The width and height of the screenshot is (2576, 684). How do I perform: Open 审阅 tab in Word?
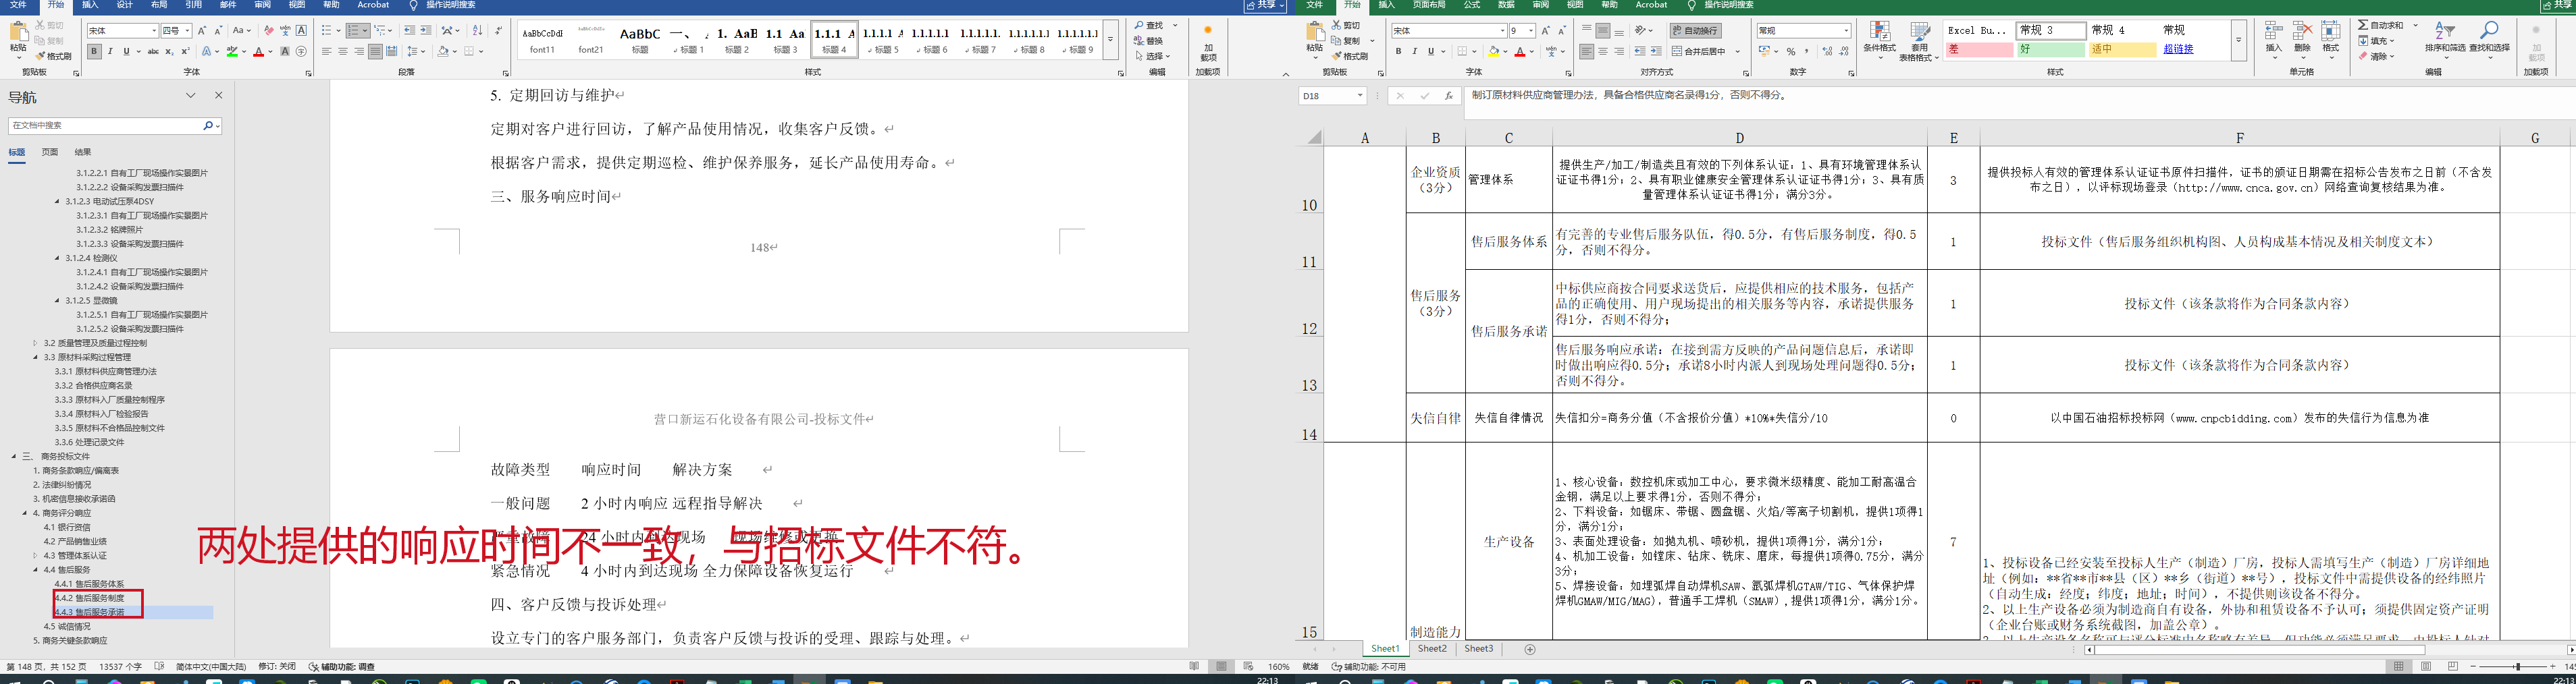pyautogui.click(x=262, y=5)
